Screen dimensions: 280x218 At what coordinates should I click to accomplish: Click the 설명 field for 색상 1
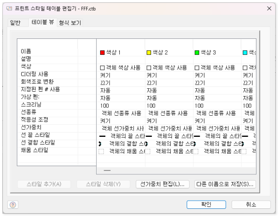coord(121,60)
